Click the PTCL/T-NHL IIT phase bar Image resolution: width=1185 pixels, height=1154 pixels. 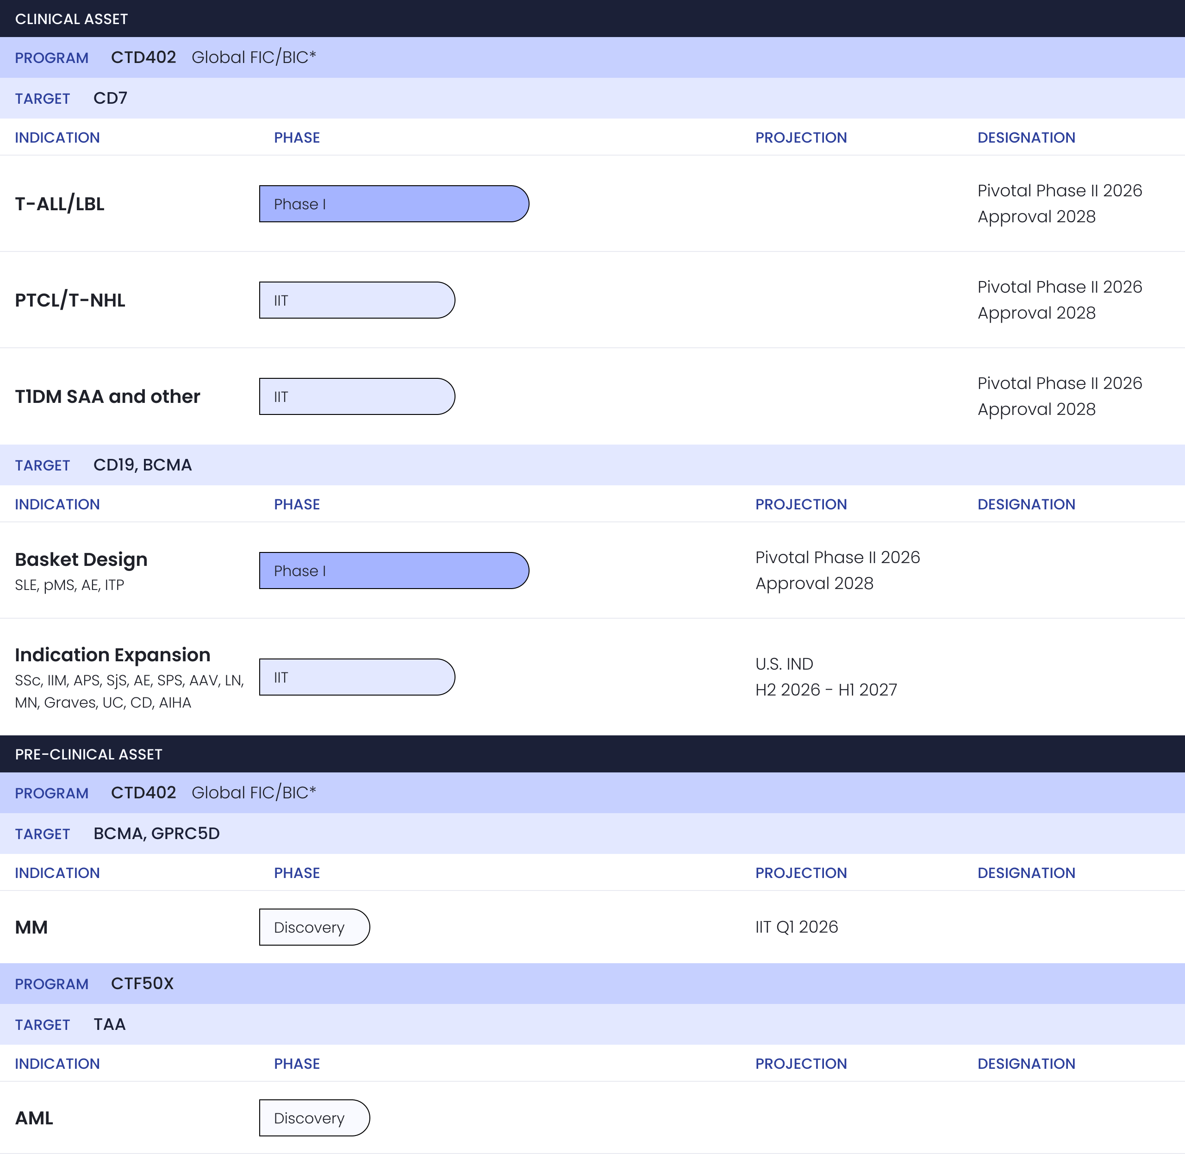point(357,300)
